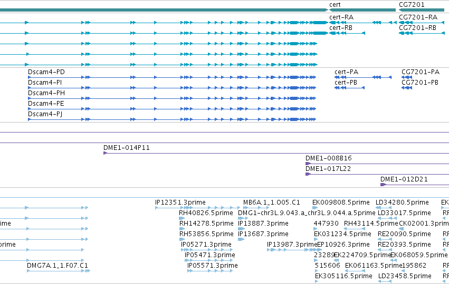Click the Dscam4-PJ protein feature
The image size is (449, 284).
[172, 119]
